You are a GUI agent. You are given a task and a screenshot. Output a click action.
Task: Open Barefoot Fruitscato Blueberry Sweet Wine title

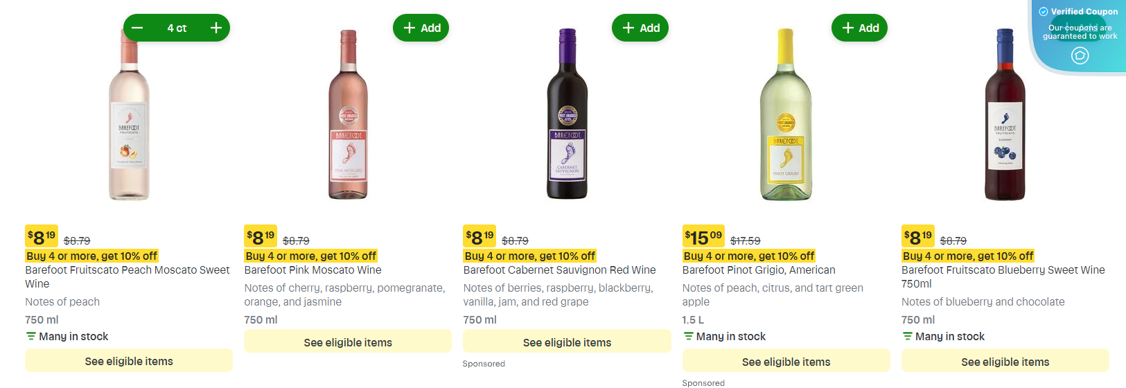pyautogui.click(x=1003, y=270)
